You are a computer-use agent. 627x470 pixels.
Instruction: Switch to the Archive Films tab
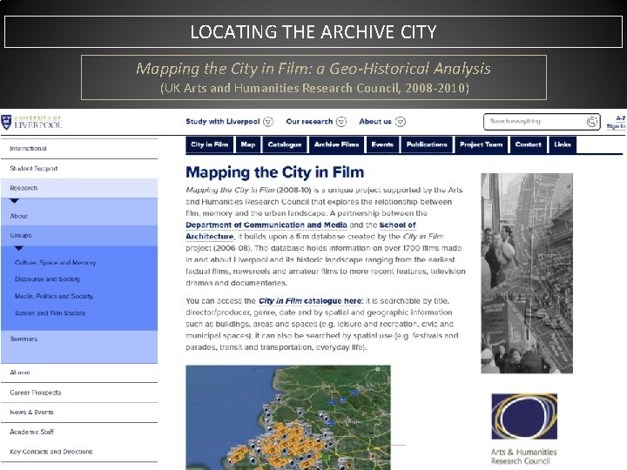pos(336,144)
